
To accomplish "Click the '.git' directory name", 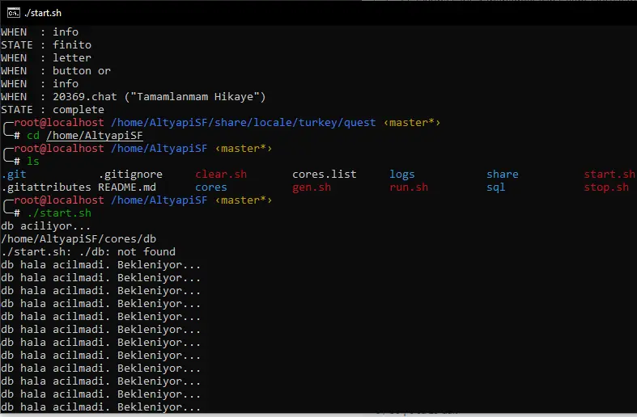I will [x=14, y=175].
